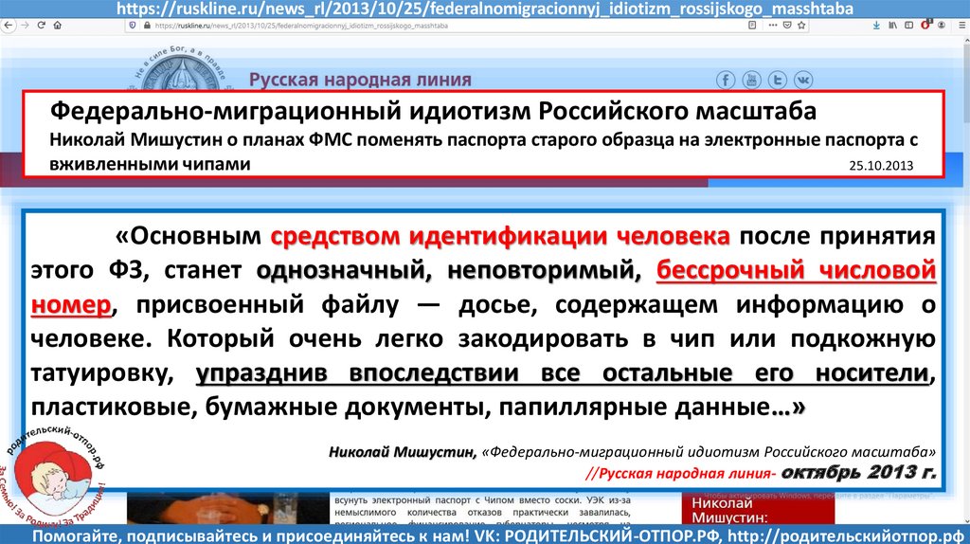Open the browser library icon
The width and height of the screenshot is (970, 544).
pyautogui.click(x=892, y=26)
